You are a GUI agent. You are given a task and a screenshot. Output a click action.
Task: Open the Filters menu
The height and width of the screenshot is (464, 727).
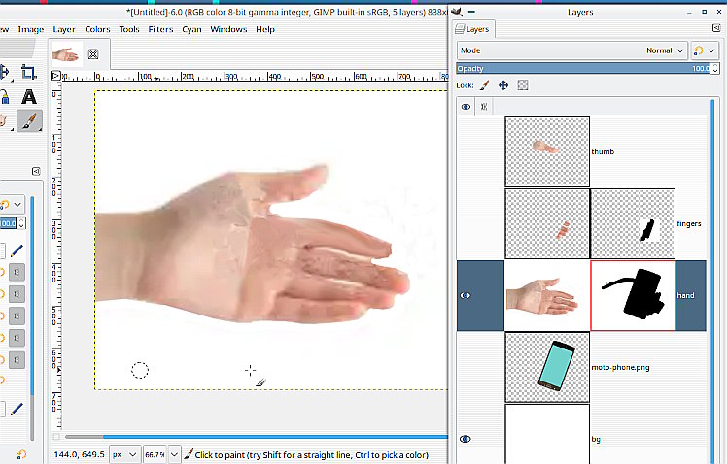click(x=160, y=29)
